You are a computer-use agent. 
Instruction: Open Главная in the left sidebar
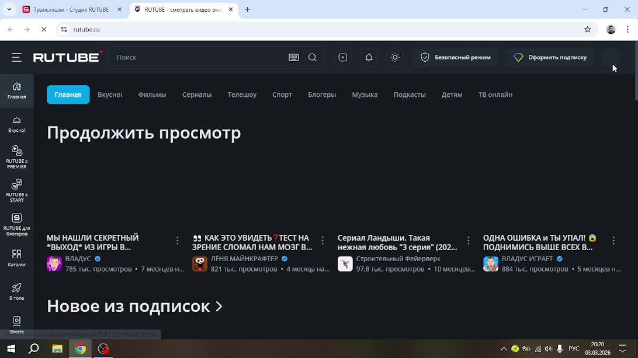[17, 90]
